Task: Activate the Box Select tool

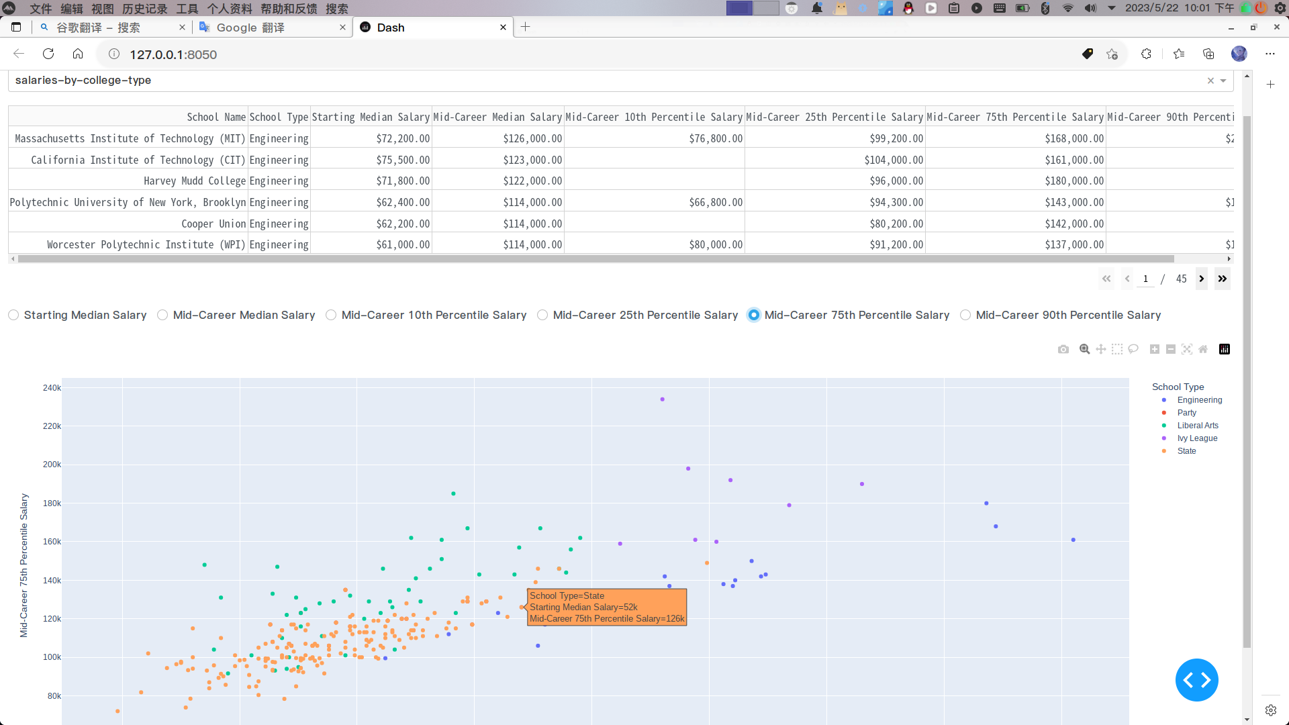Action: [x=1117, y=349]
